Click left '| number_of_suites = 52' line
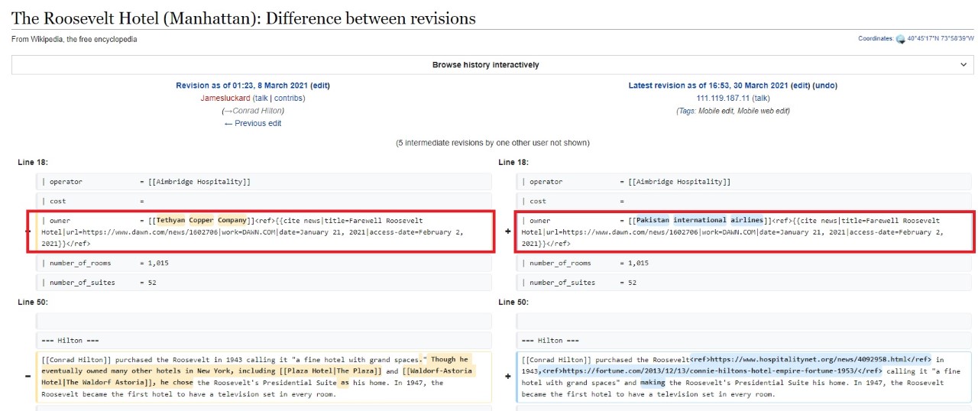 264,283
